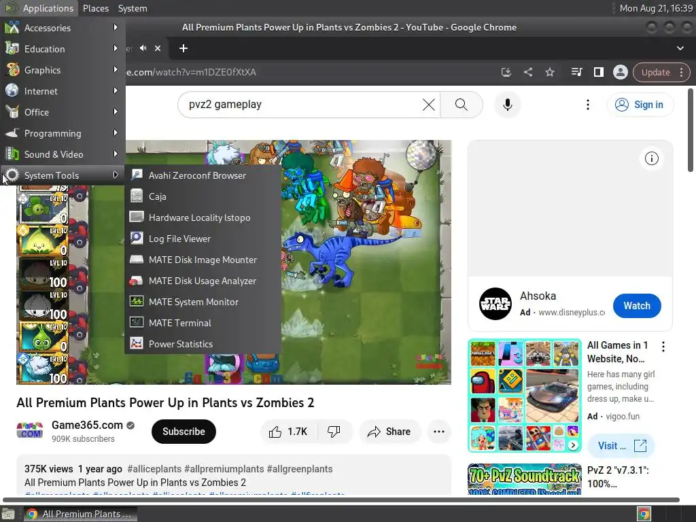Open the Places menu
Viewport: 696px width, 522px height.
click(x=95, y=8)
